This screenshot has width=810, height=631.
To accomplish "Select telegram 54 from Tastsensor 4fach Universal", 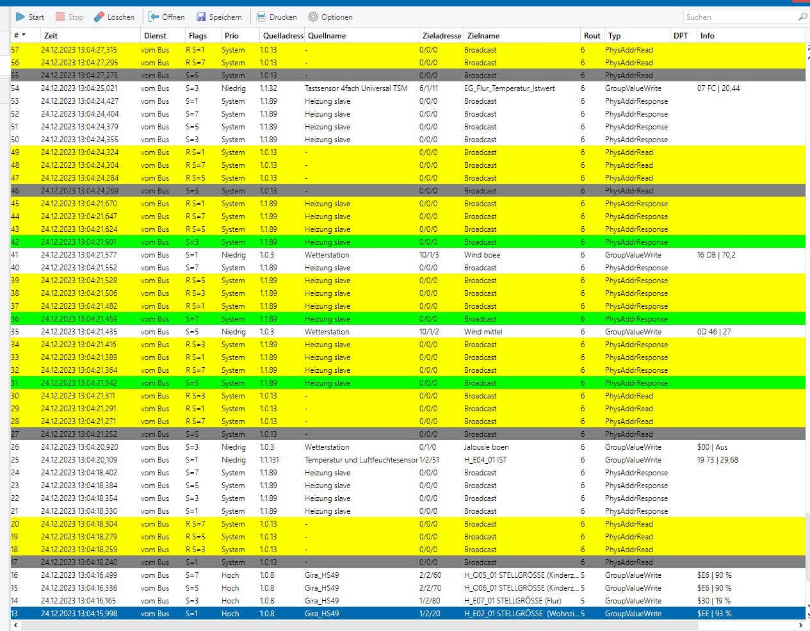I will coord(355,88).
